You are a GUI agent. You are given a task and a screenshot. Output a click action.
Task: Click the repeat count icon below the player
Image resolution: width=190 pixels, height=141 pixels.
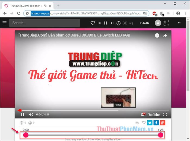tap(21, 123)
